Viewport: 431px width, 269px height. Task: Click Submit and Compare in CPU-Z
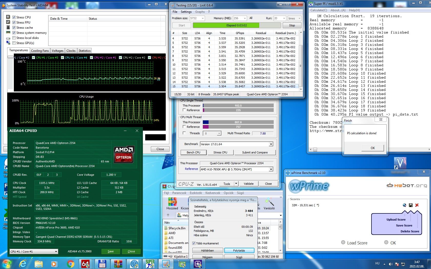coord(255,152)
